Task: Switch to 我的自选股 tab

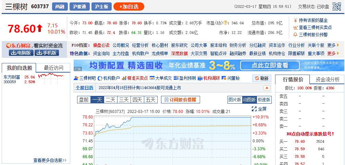Action: click(19, 68)
